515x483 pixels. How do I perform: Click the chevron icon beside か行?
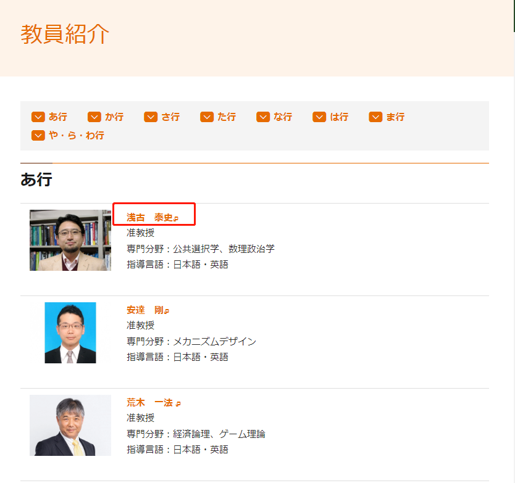click(x=94, y=117)
